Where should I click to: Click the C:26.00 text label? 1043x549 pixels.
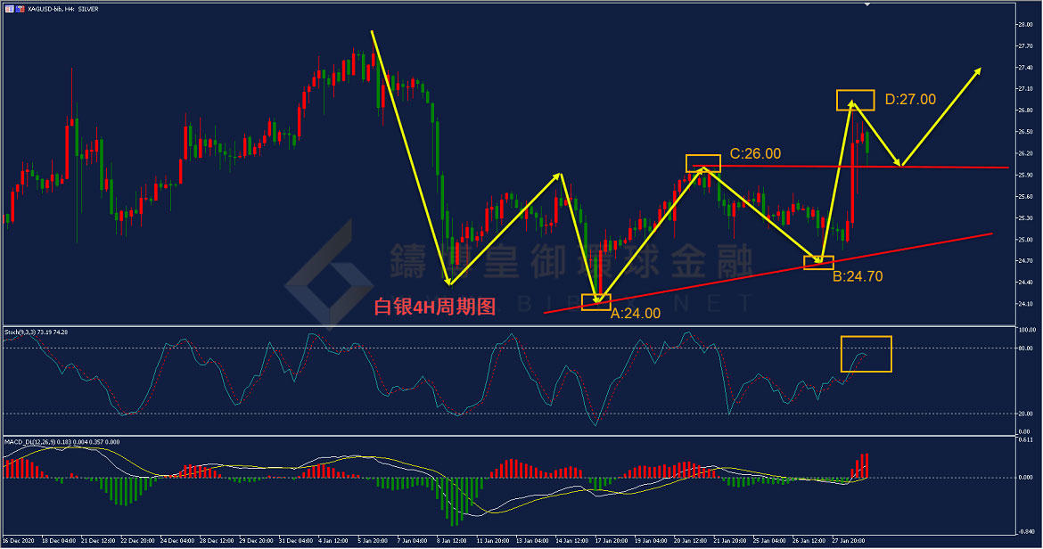click(755, 153)
